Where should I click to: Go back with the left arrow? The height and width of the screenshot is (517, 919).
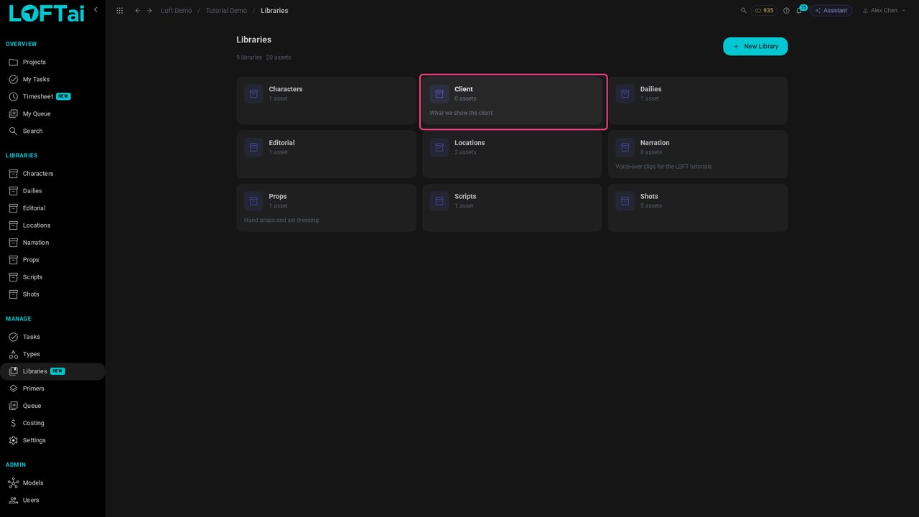[x=138, y=11]
